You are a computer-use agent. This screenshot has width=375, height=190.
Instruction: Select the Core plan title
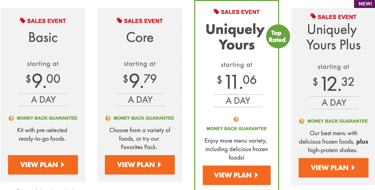coord(140,38)
